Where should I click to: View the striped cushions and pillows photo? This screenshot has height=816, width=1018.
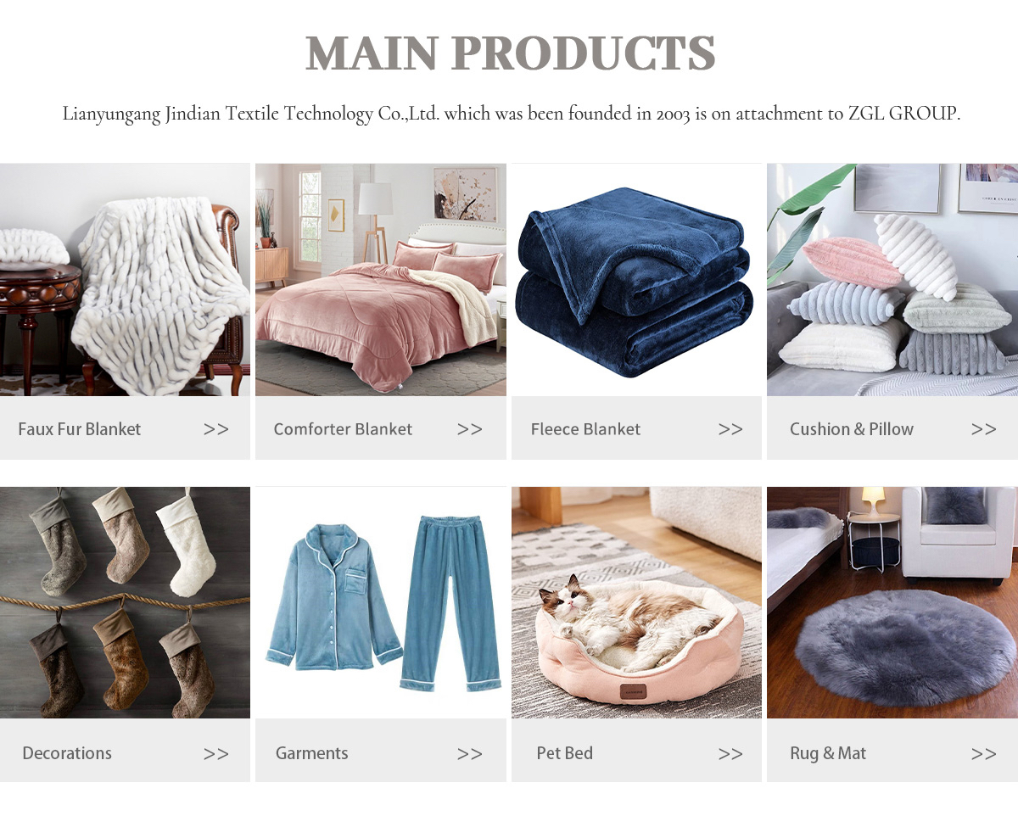892,280
